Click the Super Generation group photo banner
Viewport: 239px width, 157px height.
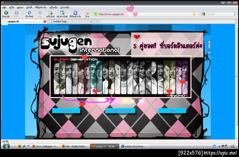coord(121,77)
